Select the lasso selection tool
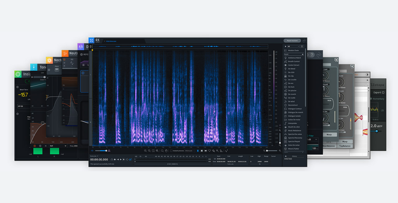 point(209,151)
